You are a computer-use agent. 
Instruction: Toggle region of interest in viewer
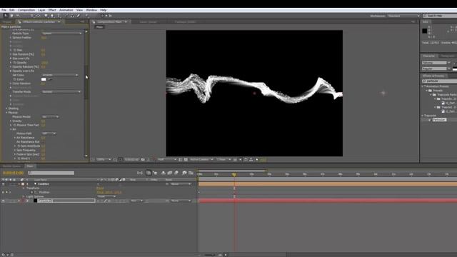181,160
